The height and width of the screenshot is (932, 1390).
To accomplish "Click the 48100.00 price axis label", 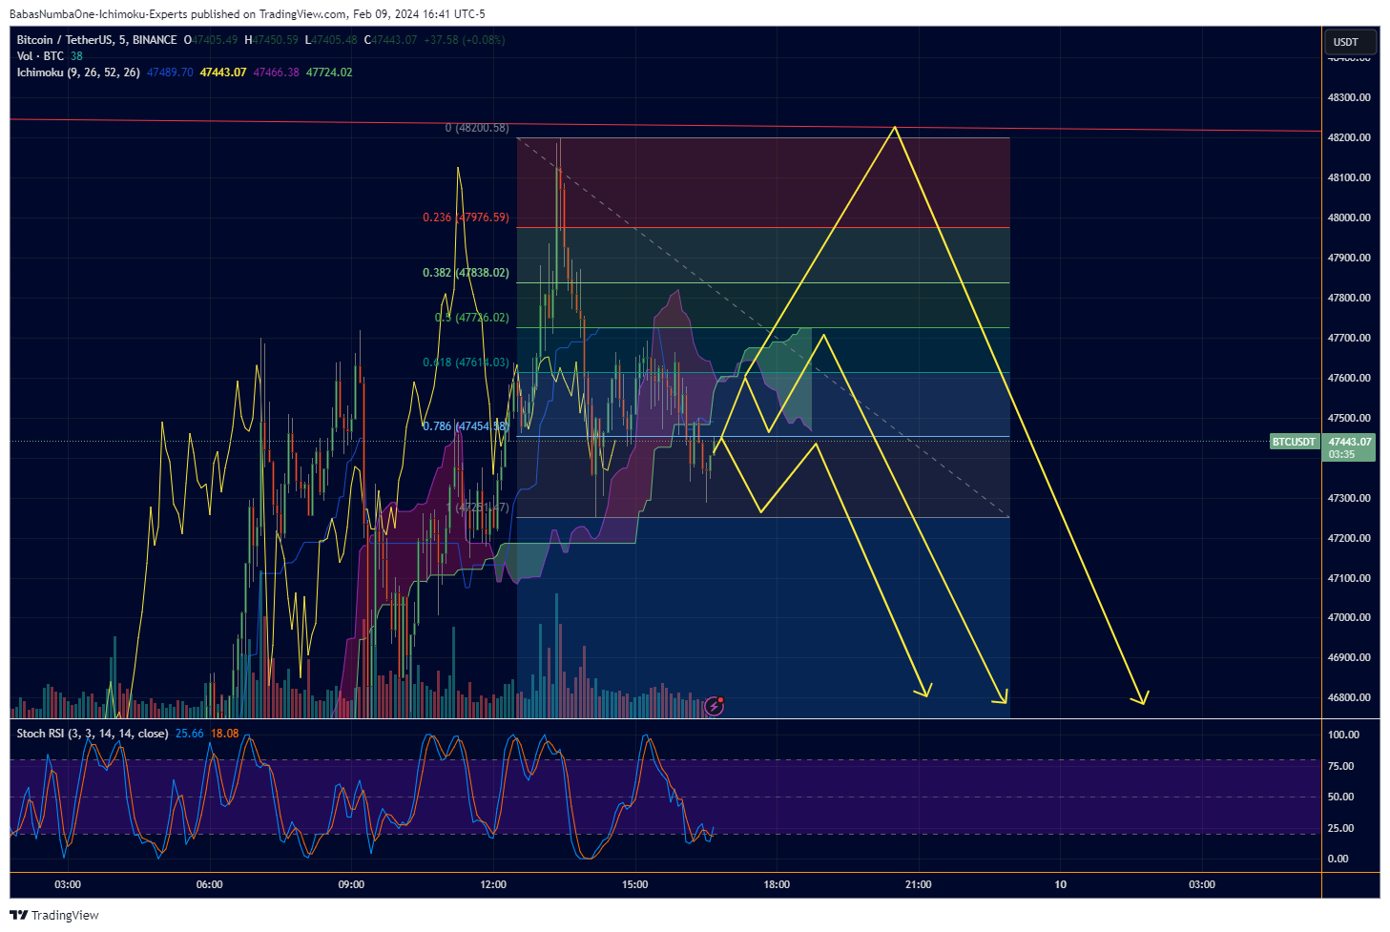I will pos(1350,177).
